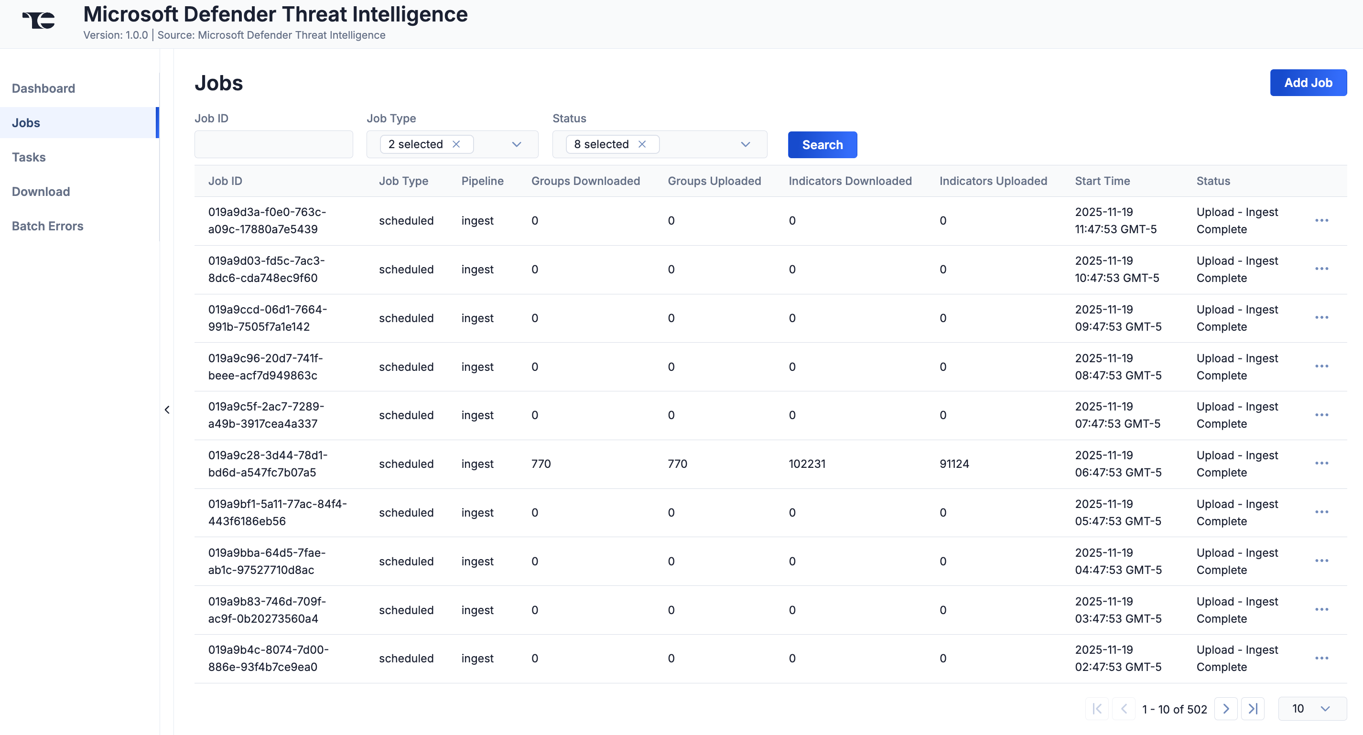Switch to the Dashboard view
1363x735 pixels.
pyautogui.click(x=43, y=88)
